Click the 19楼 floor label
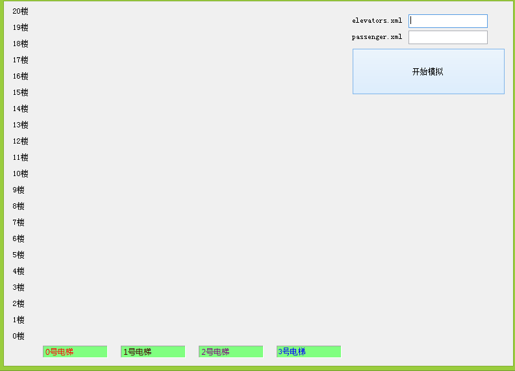 (20, 27)
